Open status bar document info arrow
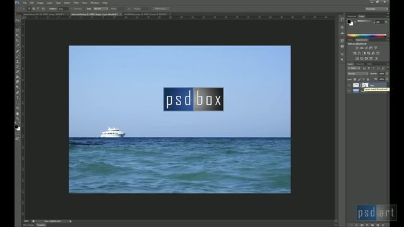Screen dimensions: 404x227 (70, 221)
